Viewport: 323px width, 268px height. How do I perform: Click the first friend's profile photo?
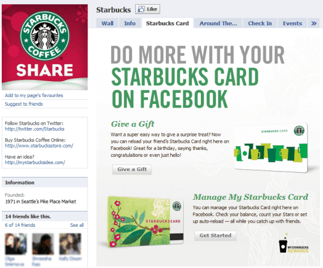pyautogui.click(x=16, y=244)
